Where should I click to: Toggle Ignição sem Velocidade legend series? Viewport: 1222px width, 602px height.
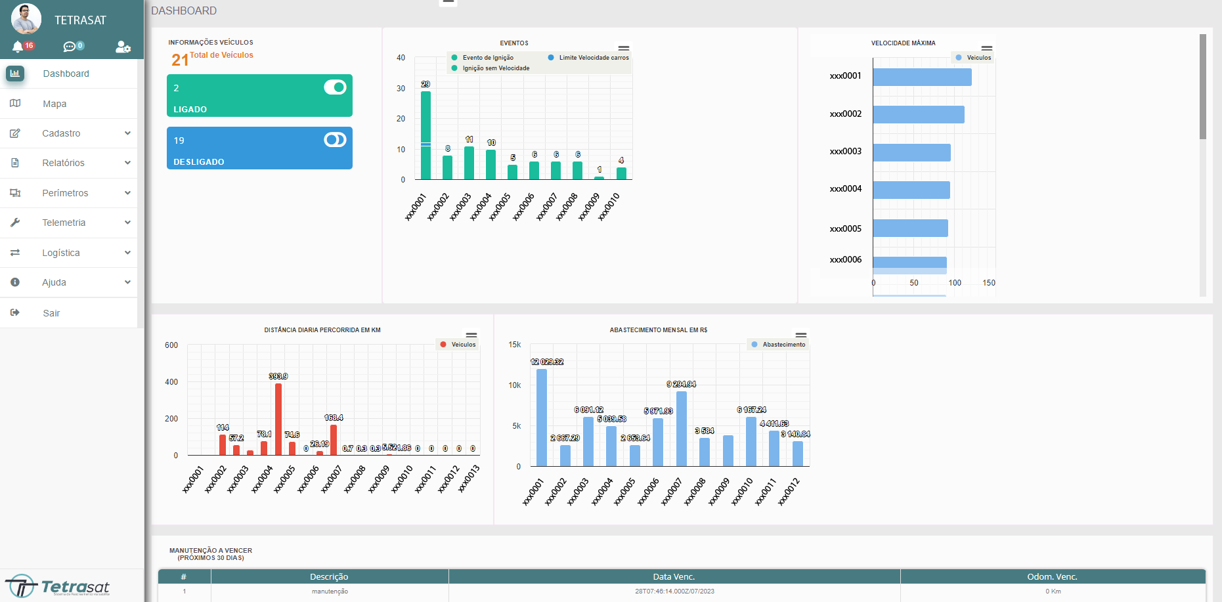[x=491, y=68]
